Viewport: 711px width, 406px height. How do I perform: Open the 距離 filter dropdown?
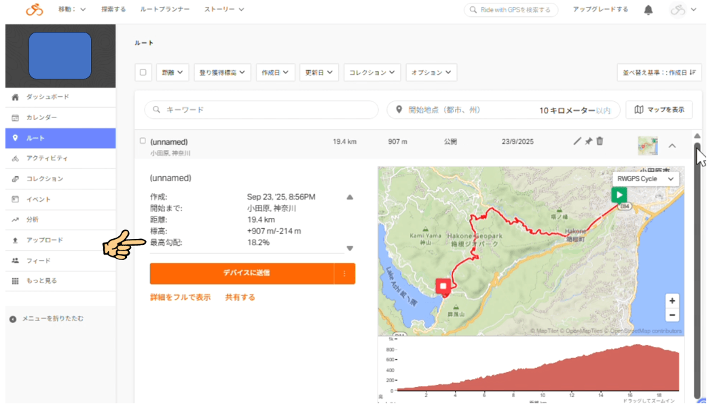[172, 72]
